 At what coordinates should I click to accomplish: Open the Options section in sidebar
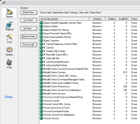point(9,51)
